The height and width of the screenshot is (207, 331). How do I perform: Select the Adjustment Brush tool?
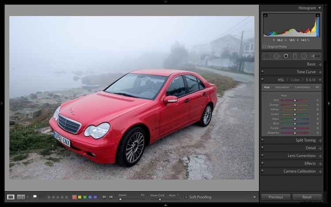pos(315,56)
